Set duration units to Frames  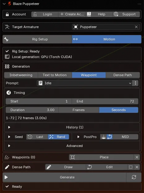78,110
